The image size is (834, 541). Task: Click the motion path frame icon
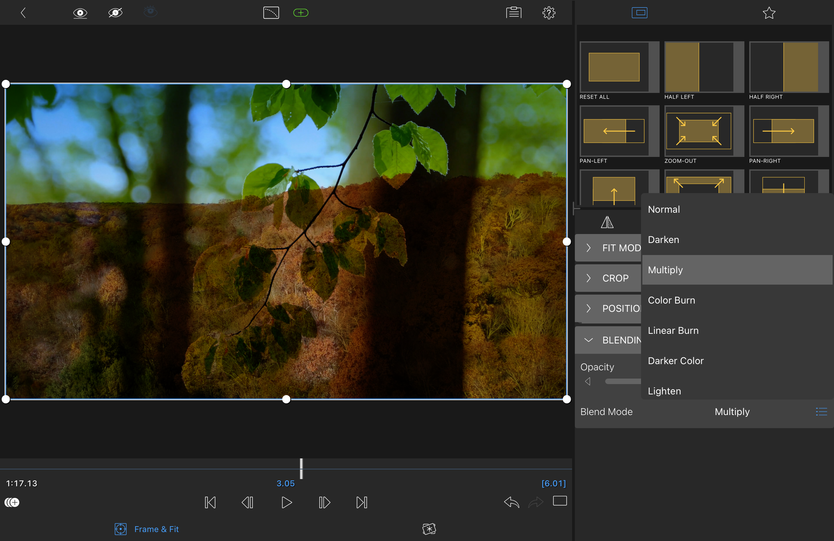point(271,13)
